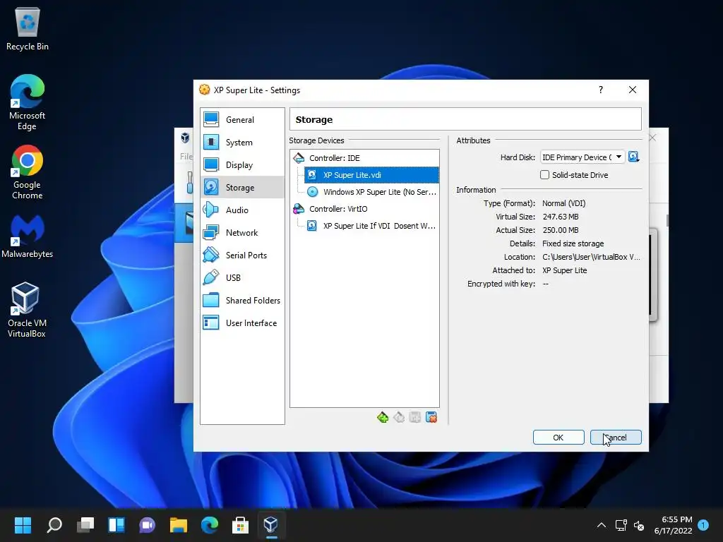Click the add attachment icon
The height and width of the screenshot is (542, 723).
pos(415,418)
